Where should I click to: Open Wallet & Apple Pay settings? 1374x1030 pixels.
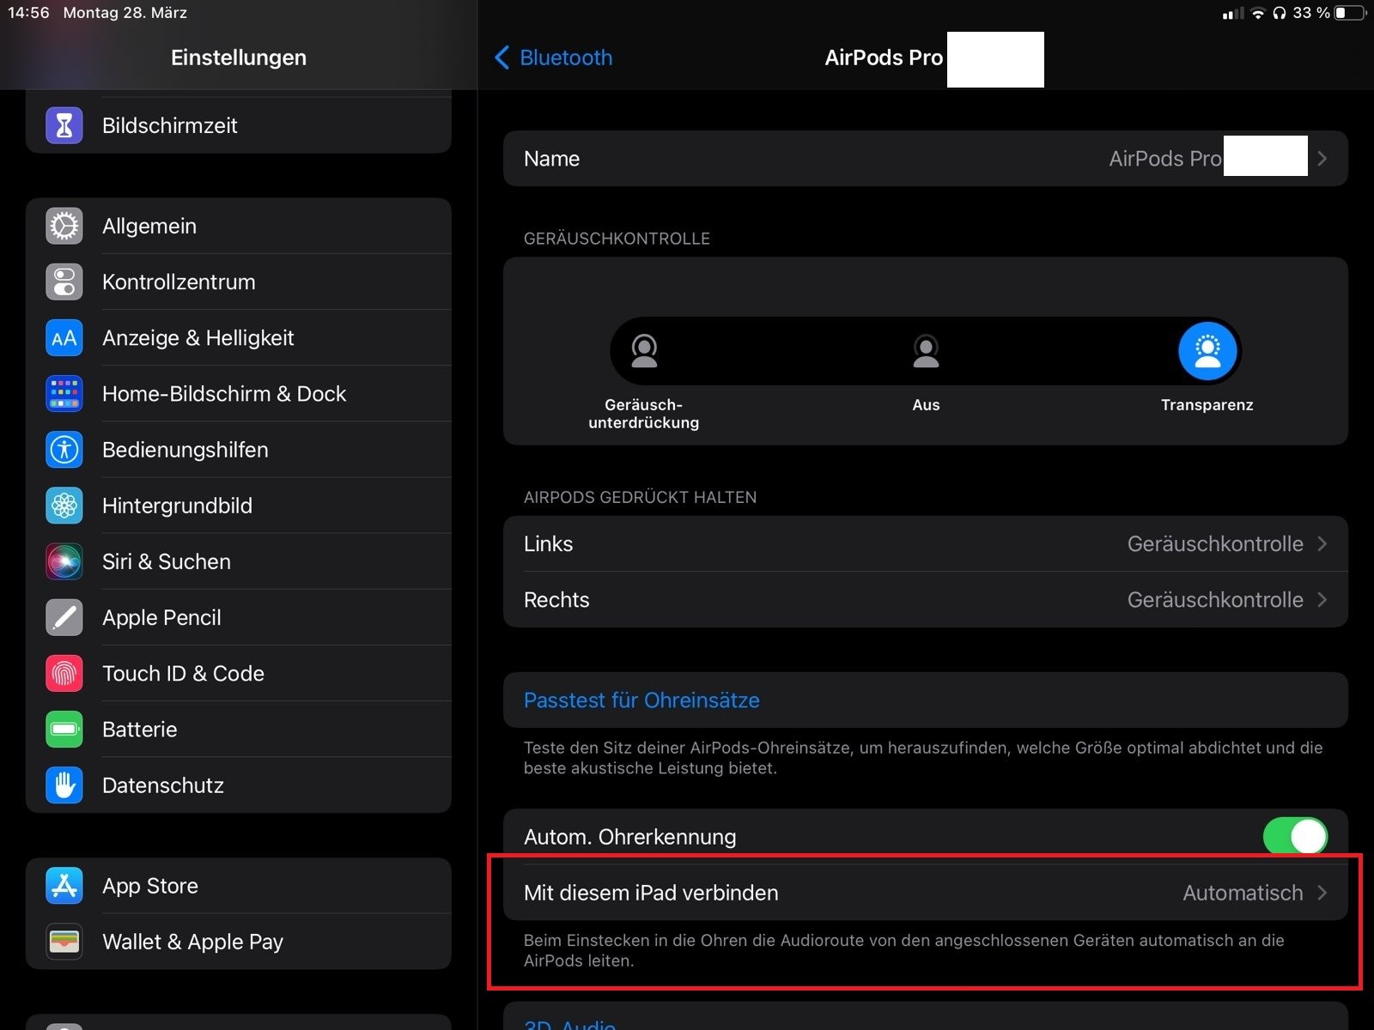tap(239, 942)
